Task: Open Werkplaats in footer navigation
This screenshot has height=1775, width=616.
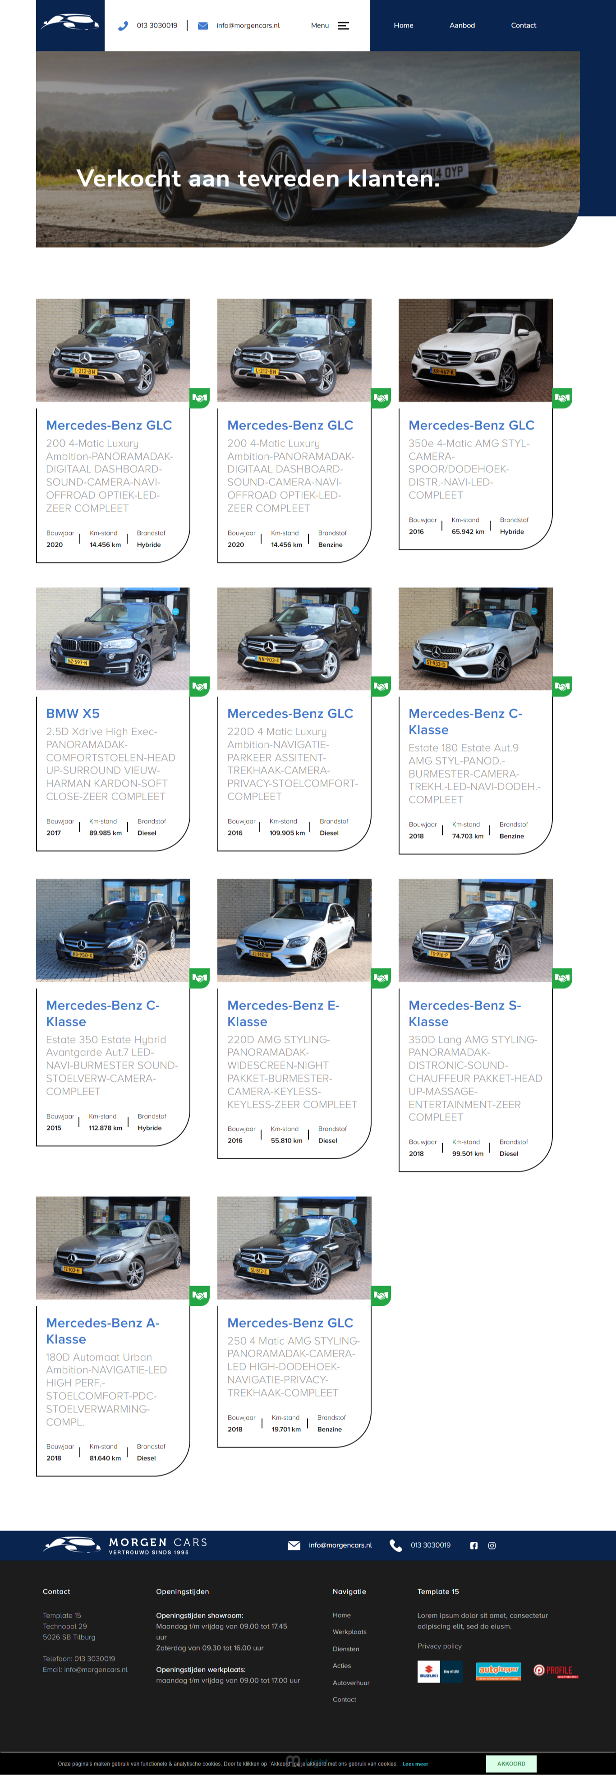Action: click(x=349, y=1632)
